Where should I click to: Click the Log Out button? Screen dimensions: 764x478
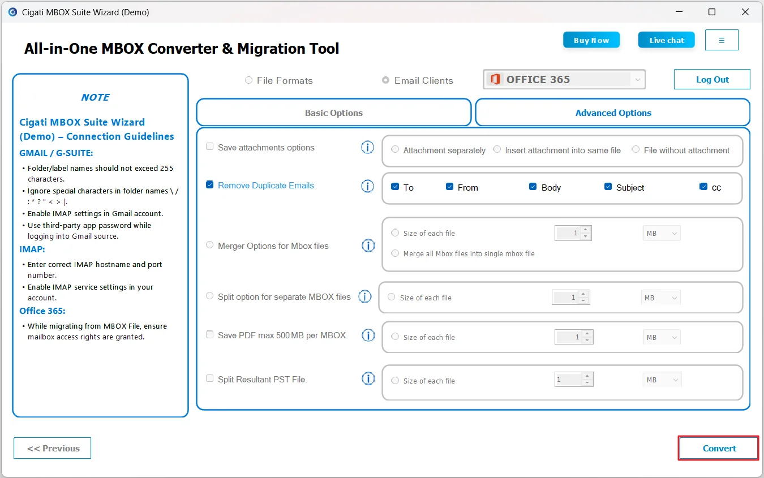click(x=712, y=79)
